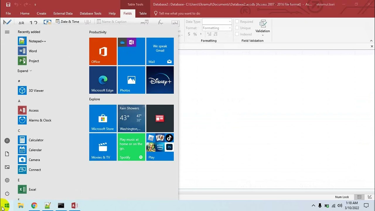Open the Photos tile
375x211 pixels.
click(132, 80)
